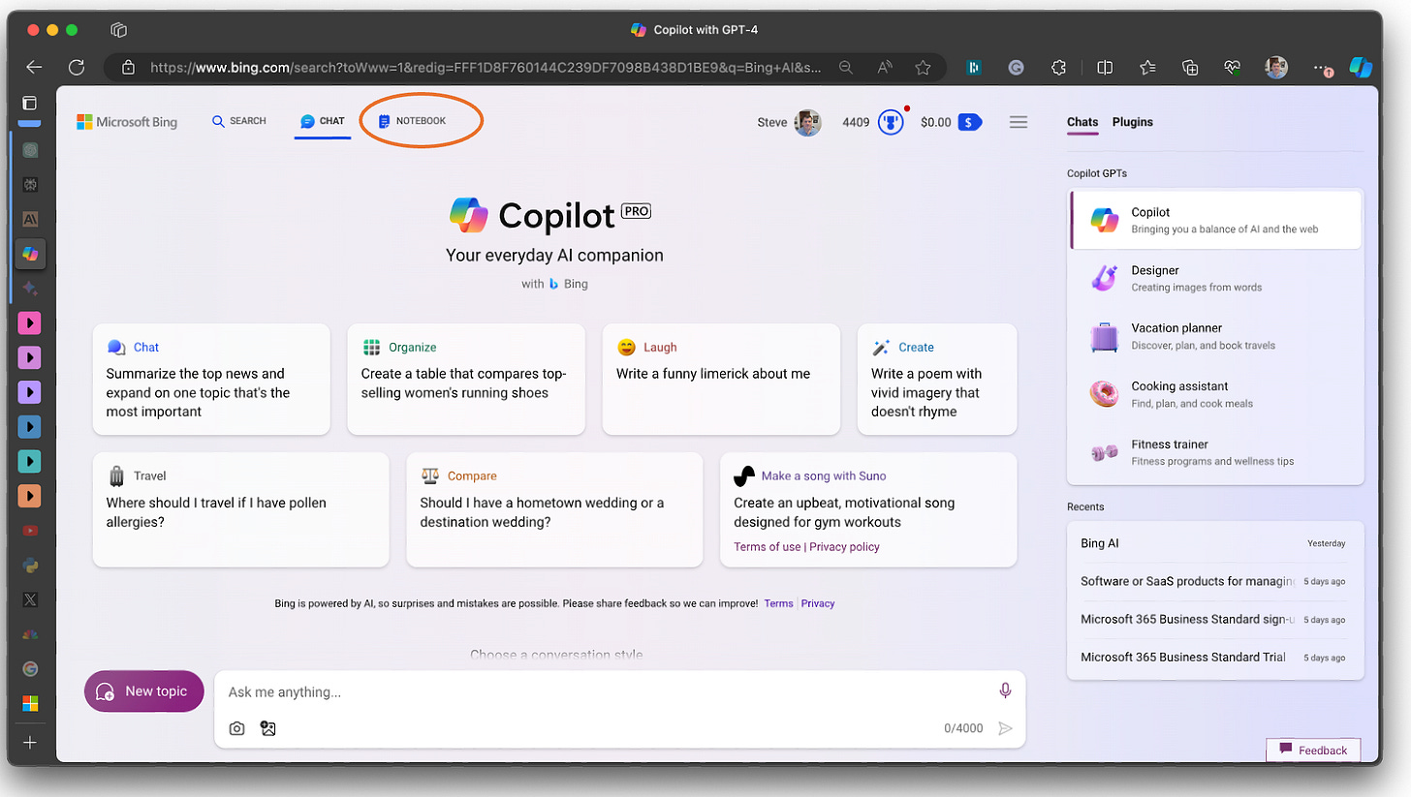Open favorites list icon in toolbar
Viewport: 1411px width, 797px height.
tap(1147, 68)
